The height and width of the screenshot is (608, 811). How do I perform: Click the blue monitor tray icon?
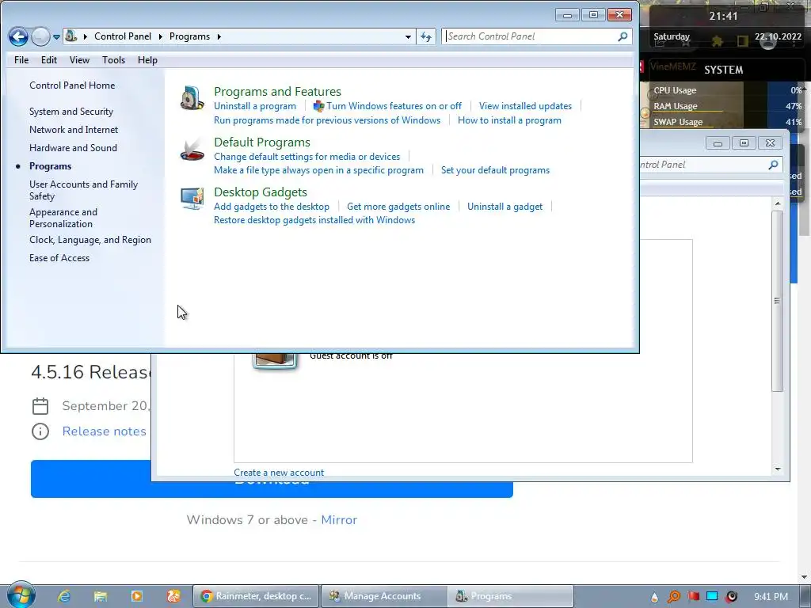(712, 597)
